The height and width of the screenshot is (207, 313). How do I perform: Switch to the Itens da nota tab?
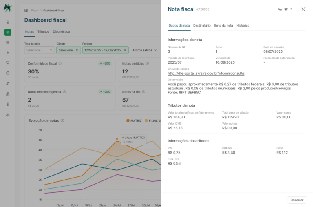[x=223, y=26]
